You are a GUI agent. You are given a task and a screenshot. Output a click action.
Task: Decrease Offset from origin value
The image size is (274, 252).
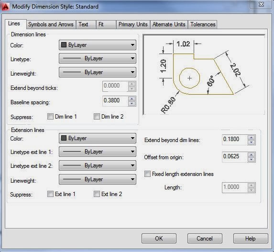click(x=251, y=159)
